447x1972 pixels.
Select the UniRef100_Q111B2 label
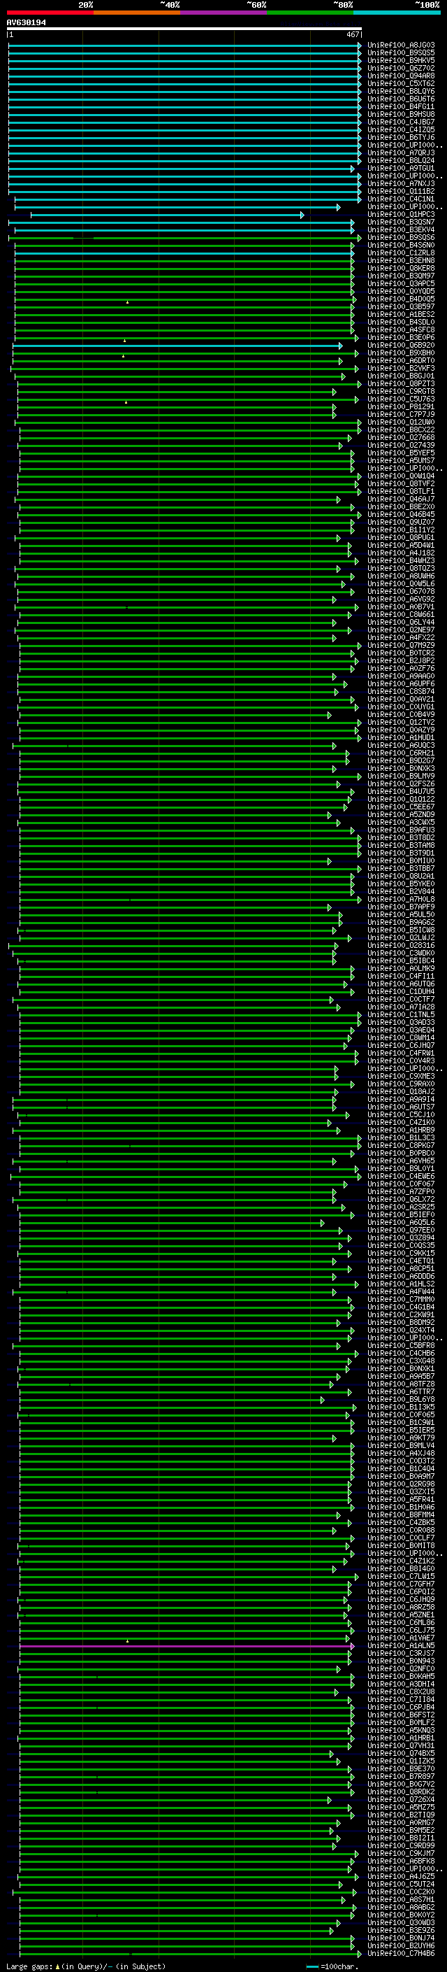coord(401,192)
